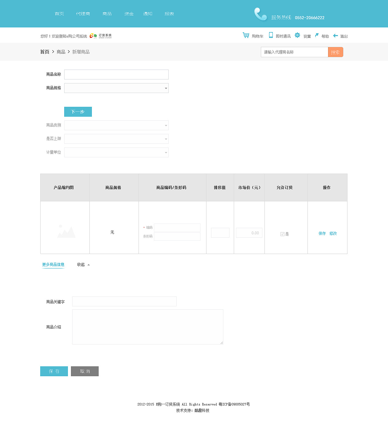This screenshot has width=388, height=431.
Task: Click the 帮助 text link
Action: (325, 36)
